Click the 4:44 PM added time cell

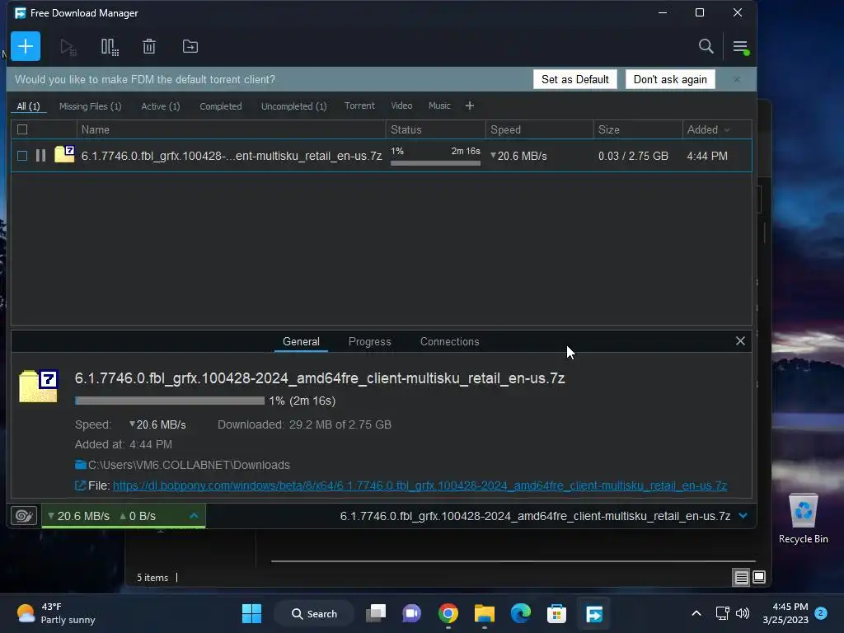[707, 156]
